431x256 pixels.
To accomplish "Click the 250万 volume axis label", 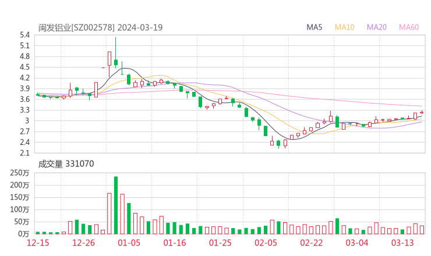I will pyautogui.click(x=20, y=173).
